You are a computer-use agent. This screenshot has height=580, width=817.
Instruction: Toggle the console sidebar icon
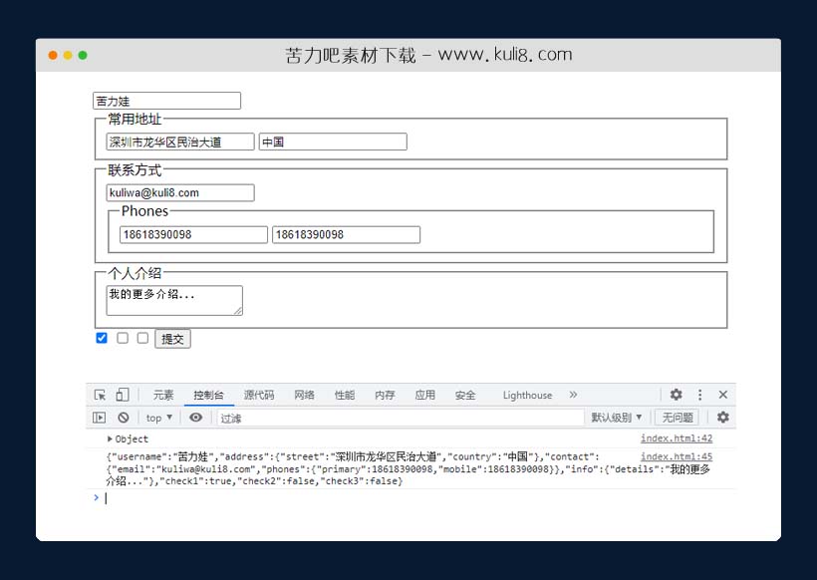coord(100,418)
